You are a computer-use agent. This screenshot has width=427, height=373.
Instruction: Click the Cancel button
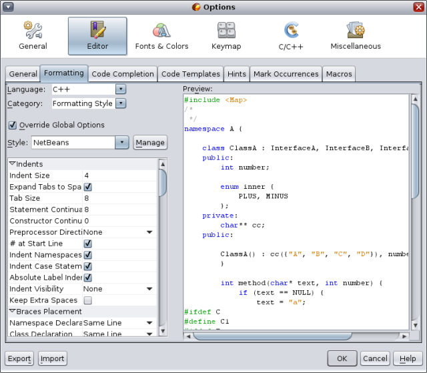tap(375, 358)
